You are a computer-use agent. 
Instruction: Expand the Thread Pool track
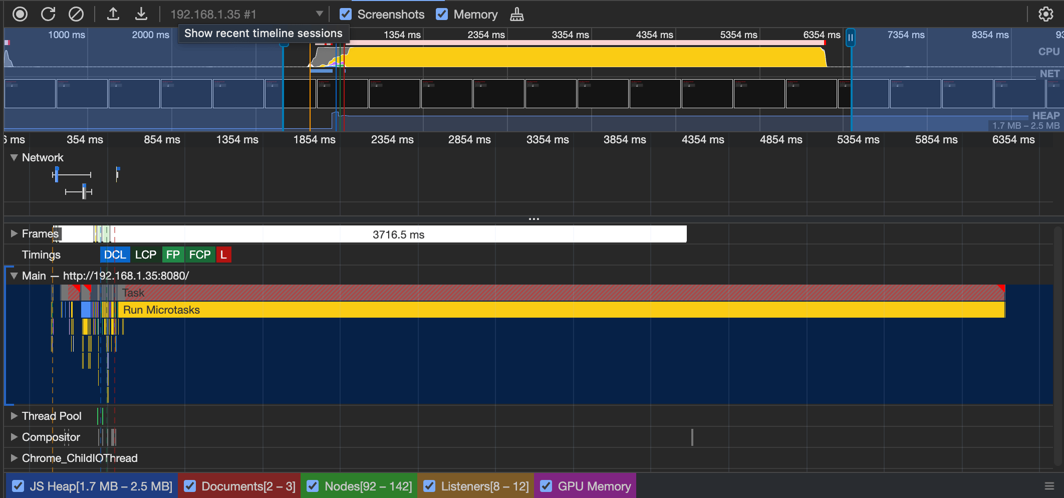[x=14, y=416]
